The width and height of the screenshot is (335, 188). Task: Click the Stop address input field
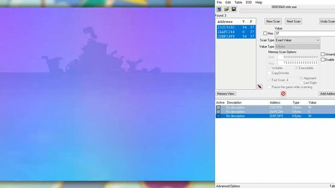click(298, 63)
